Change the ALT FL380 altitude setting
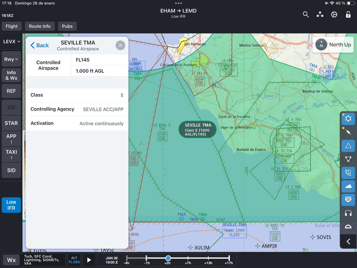The height and width of the screenshot is (268, 357). (74, 260)
